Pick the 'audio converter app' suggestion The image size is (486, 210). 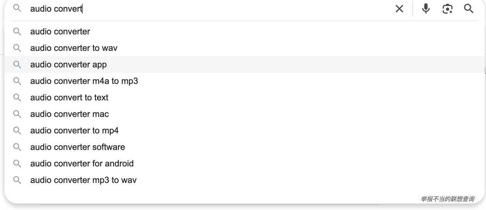point(68,65)
